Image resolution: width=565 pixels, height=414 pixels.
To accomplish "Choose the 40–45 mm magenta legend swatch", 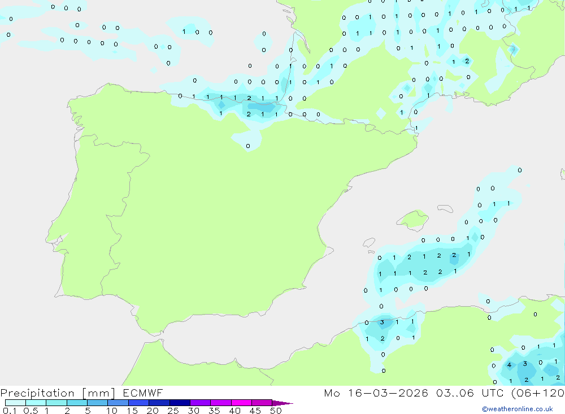I will point(241,403).
